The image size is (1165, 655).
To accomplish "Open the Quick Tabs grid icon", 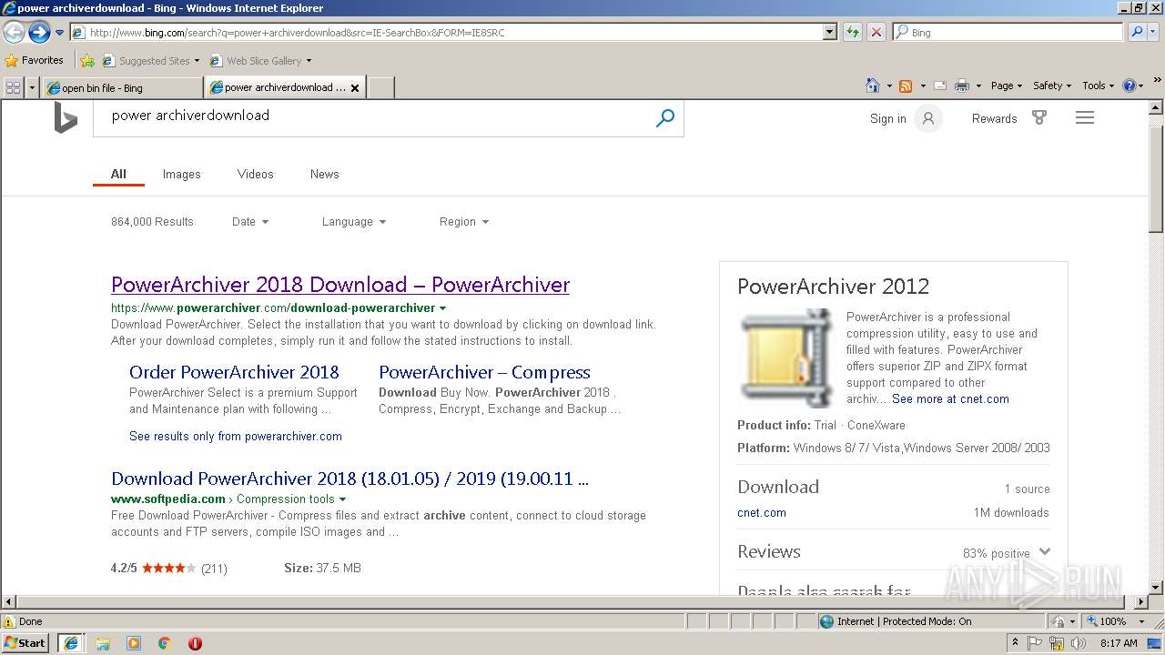I will pos(13,87).
